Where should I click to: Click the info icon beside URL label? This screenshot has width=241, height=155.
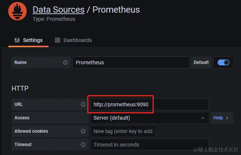tap(83, 104)
